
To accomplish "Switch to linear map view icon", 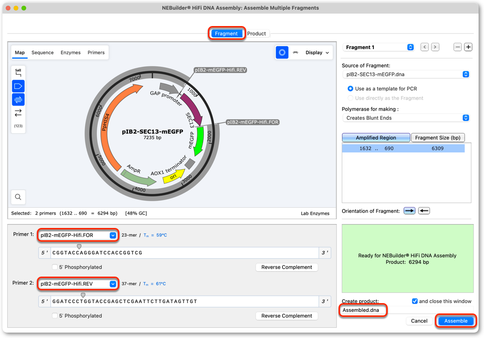I will (295, 53).
